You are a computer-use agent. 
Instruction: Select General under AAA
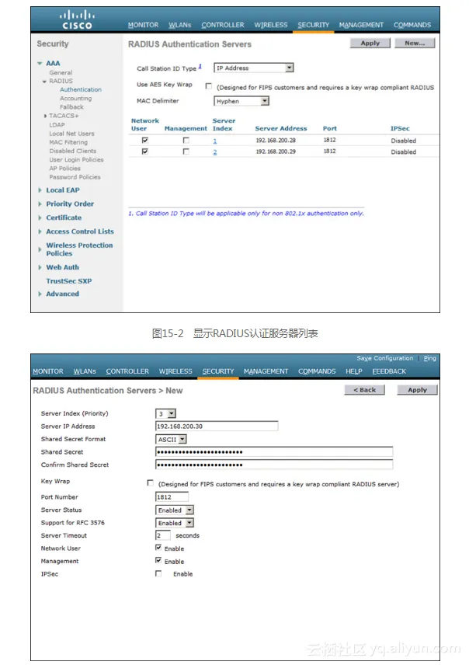tap(61, 72)
